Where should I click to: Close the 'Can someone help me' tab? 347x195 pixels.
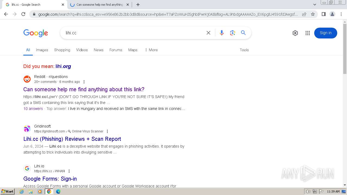coord(128,5)
